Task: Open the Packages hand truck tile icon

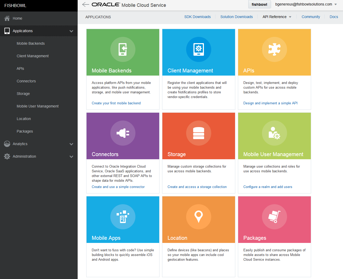Action: pos(275,217)
